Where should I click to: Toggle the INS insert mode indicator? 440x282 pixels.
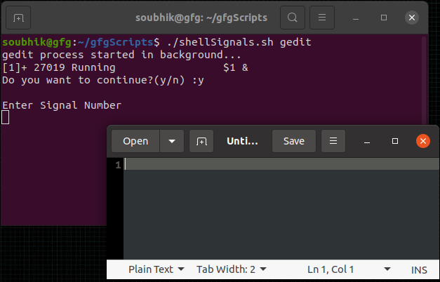(419, 269)
